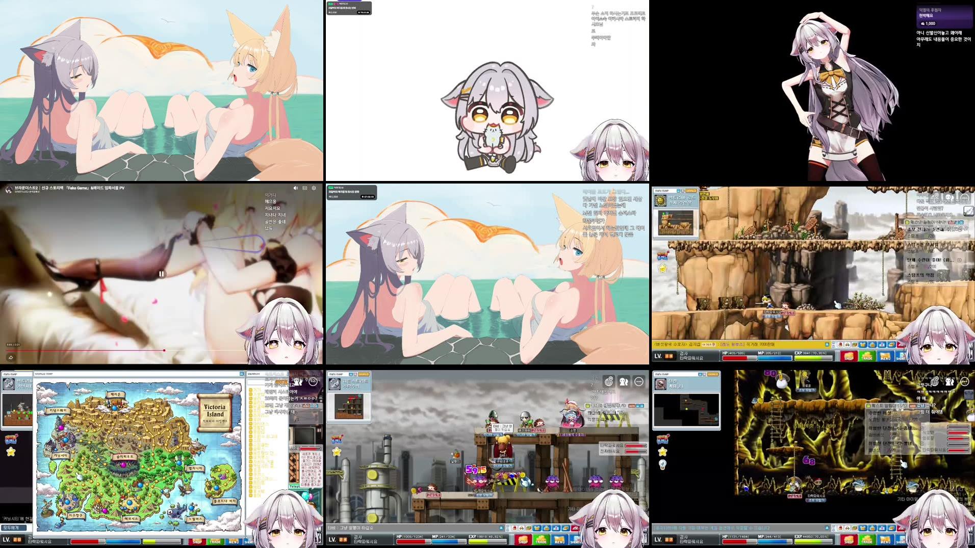This screenshot has width=975, height=548.
Task: Collapse the minimap in factory map game
Action: (350, 374)
